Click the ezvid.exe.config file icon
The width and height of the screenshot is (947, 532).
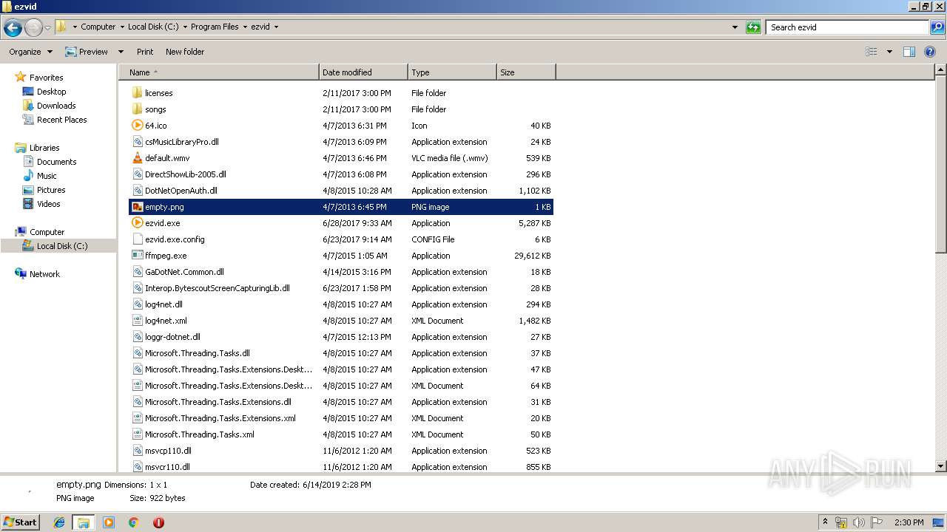[x=137, y=239]
